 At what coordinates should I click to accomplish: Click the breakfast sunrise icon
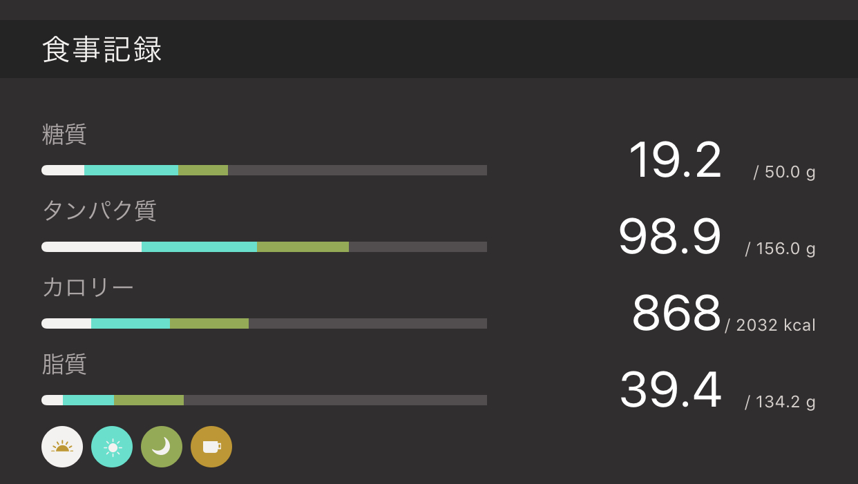coord(62,447)
